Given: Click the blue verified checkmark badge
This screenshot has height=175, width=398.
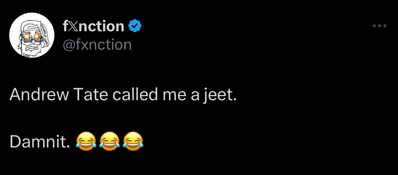Looking at the screenshot, I should [135, 26].
